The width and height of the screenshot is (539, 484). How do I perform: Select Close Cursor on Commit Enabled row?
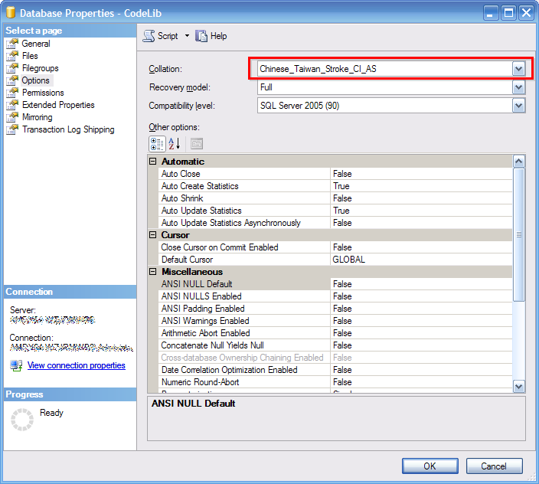[x=335, y=247]
